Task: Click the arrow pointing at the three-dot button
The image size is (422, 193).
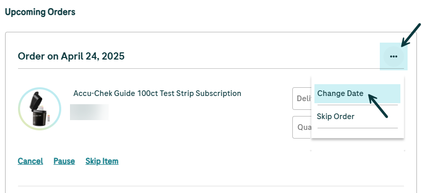Action: point(411,35)
